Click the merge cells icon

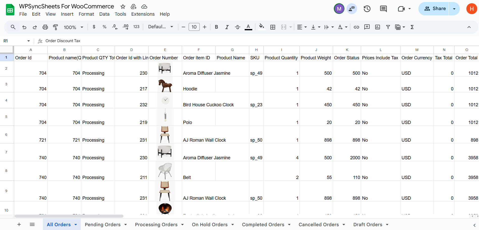[x=284, y=27]
